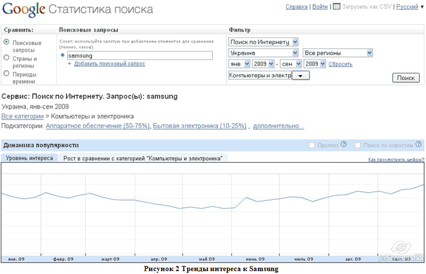Click the Загрузить как CSV text
Viewport: 426px width, 274px height.
[367, 6]
